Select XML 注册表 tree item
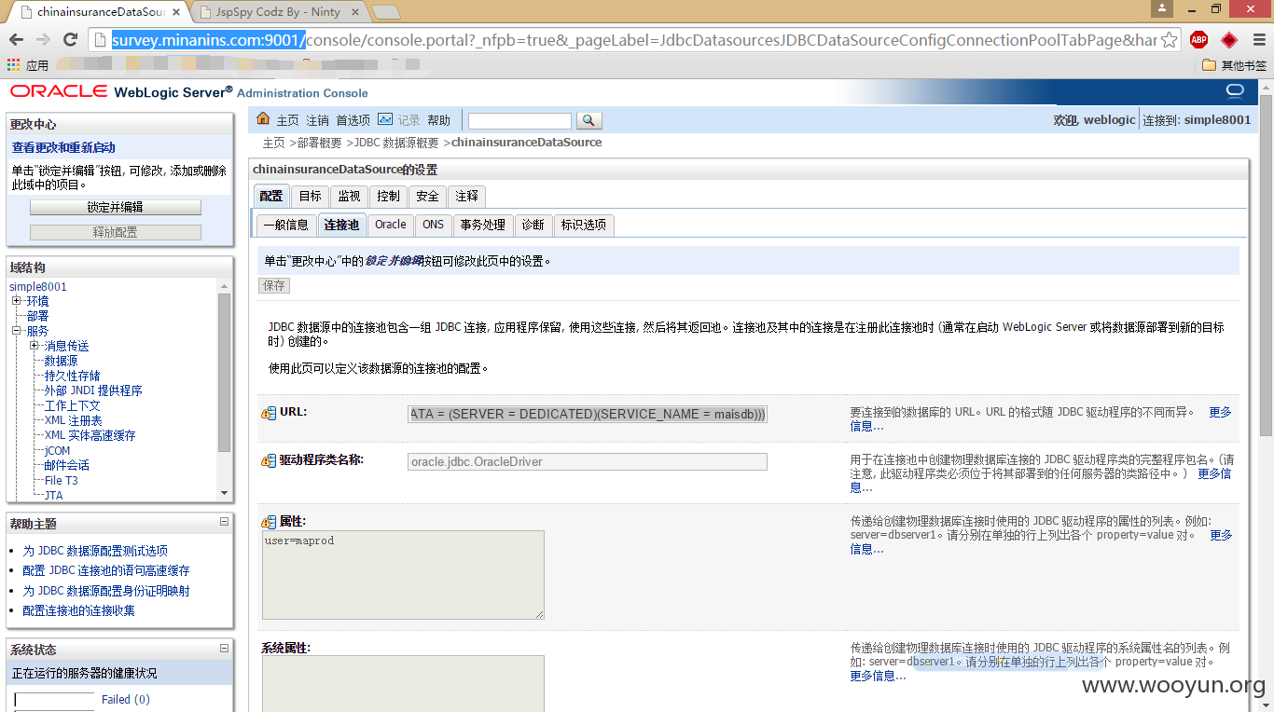Viewport: 1274px width, 712px height. [74, 420]
